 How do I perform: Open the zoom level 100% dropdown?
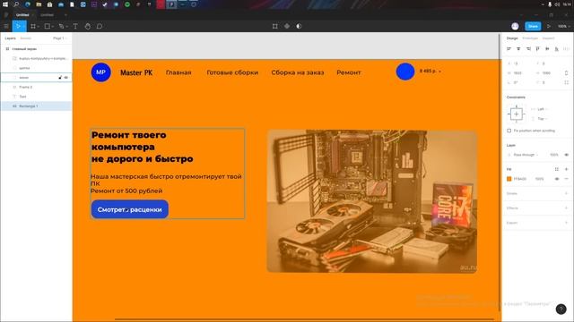pyautogui.click(x=564, y=26)
